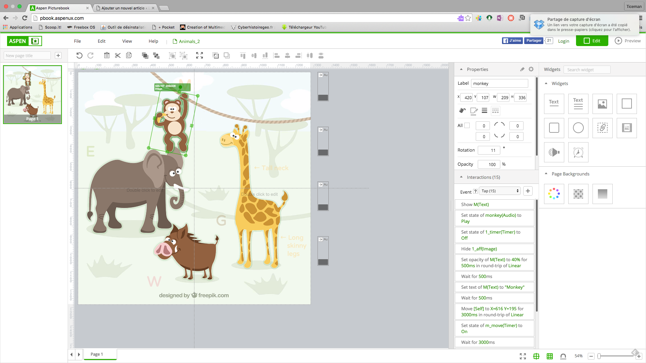Send selection to back icon
The height and width of the screenshot is (363, 646).
click(156, 55)
